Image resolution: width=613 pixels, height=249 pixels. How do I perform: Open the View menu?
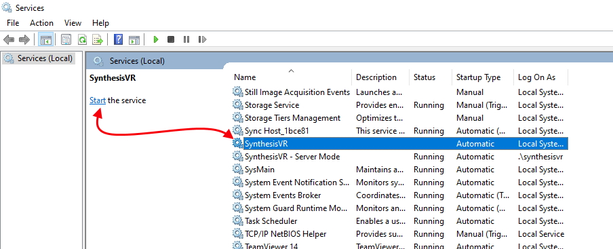coord(73,23)
